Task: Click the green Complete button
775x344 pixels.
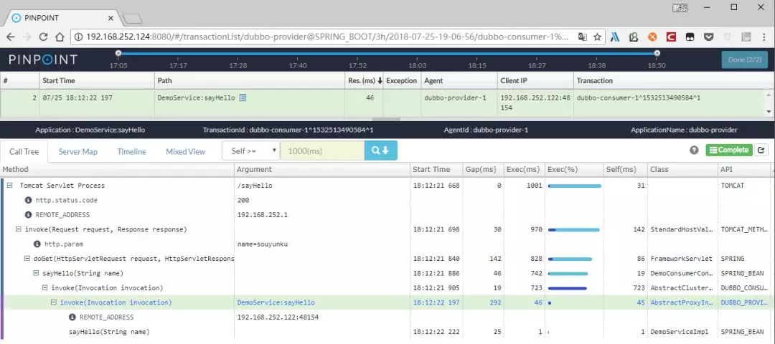Action: click(729, 150)
